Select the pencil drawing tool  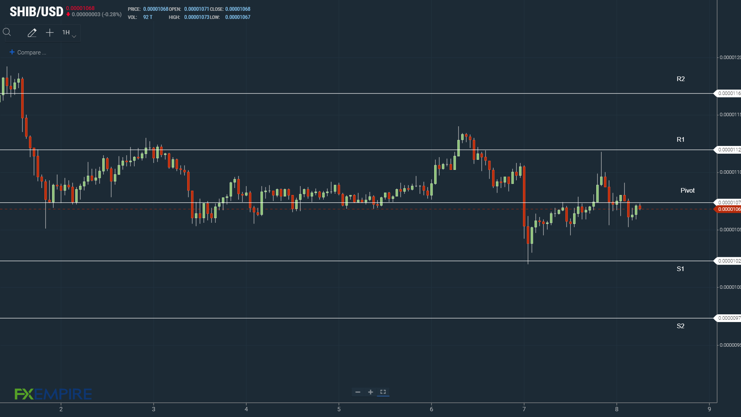click(x=32, y=33)
